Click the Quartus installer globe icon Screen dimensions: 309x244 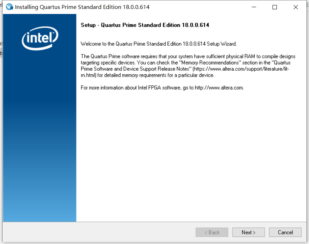tap(9, 6)
